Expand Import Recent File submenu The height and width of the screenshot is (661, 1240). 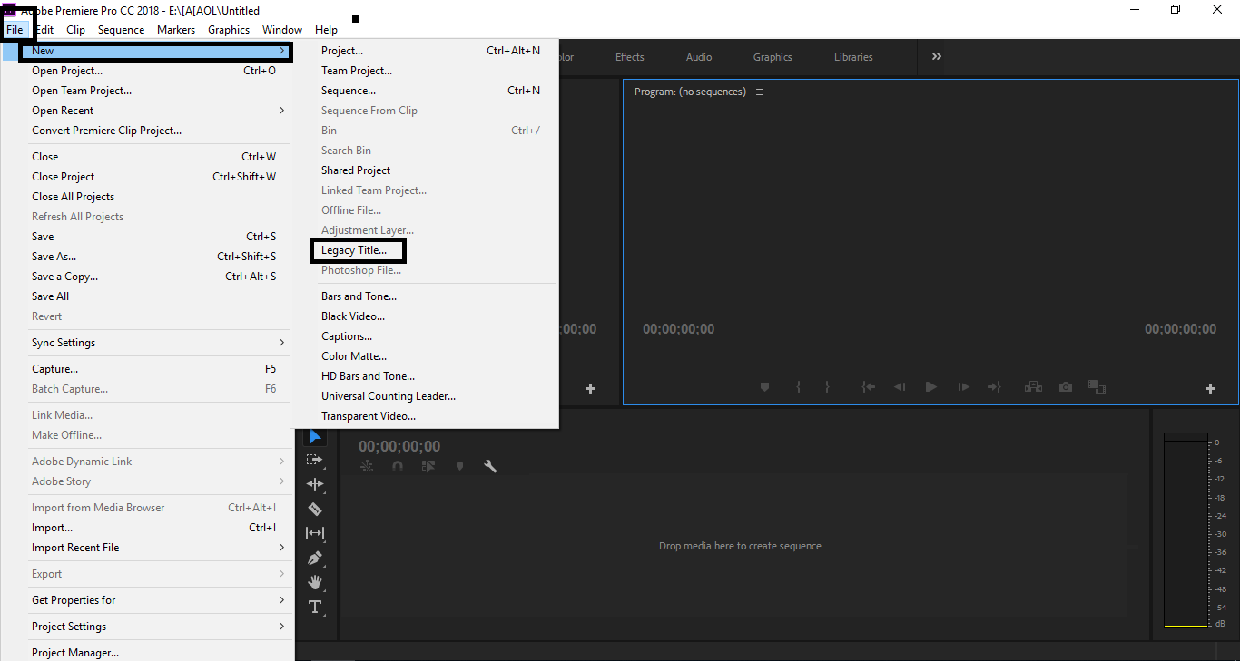tap(159, 548)
